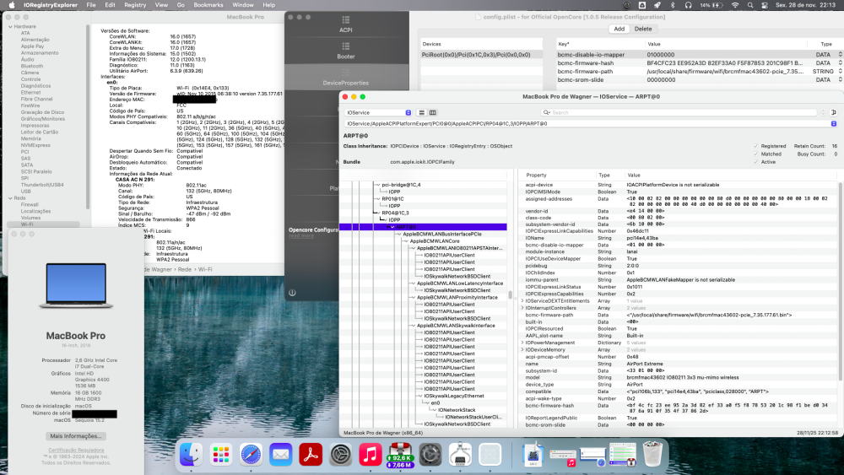
Task: Expand the IODeviceMemory property row
Action: tap(522, 349)
